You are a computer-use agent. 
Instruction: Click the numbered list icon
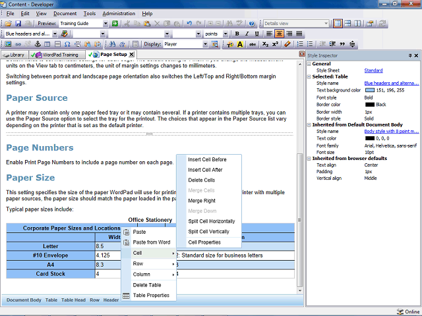(x=300, y=44)
